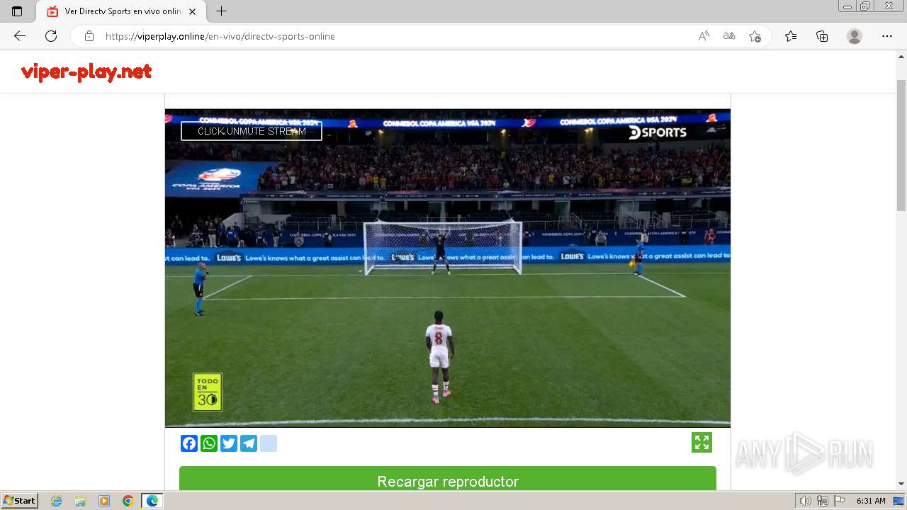The width and height of the screenshot is (907, 510).
Task: Click the taskbar clock 6:31 AM
Action: (871, 501)
